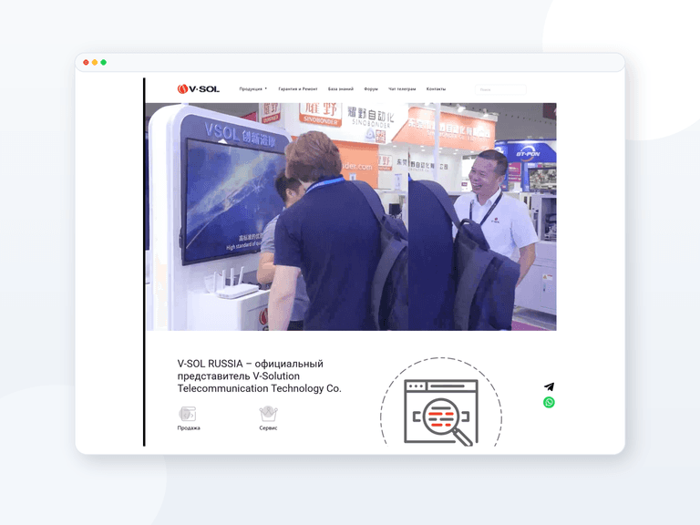The width and height of the screenshot is (700, 525).
Task: Focus the search field in header
Action: (500, 89)
